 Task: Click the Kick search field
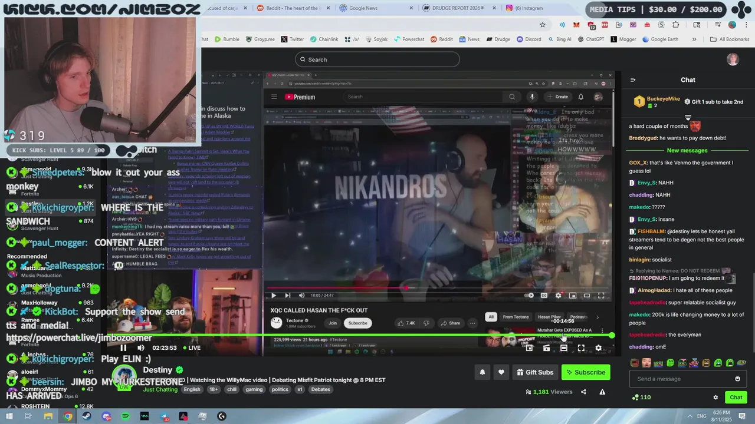(x=377, y=59)
